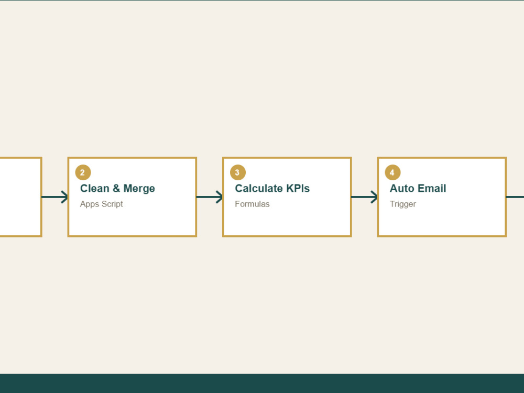Select the number 3 step badge
This screenshot has width=524, height=393.
coord(237,172)
